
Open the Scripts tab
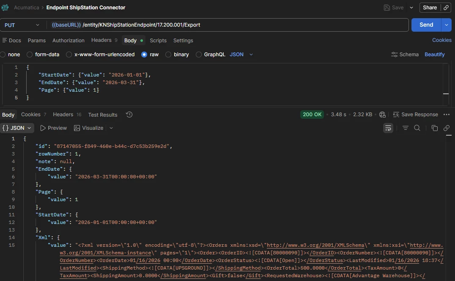(158, 40)
